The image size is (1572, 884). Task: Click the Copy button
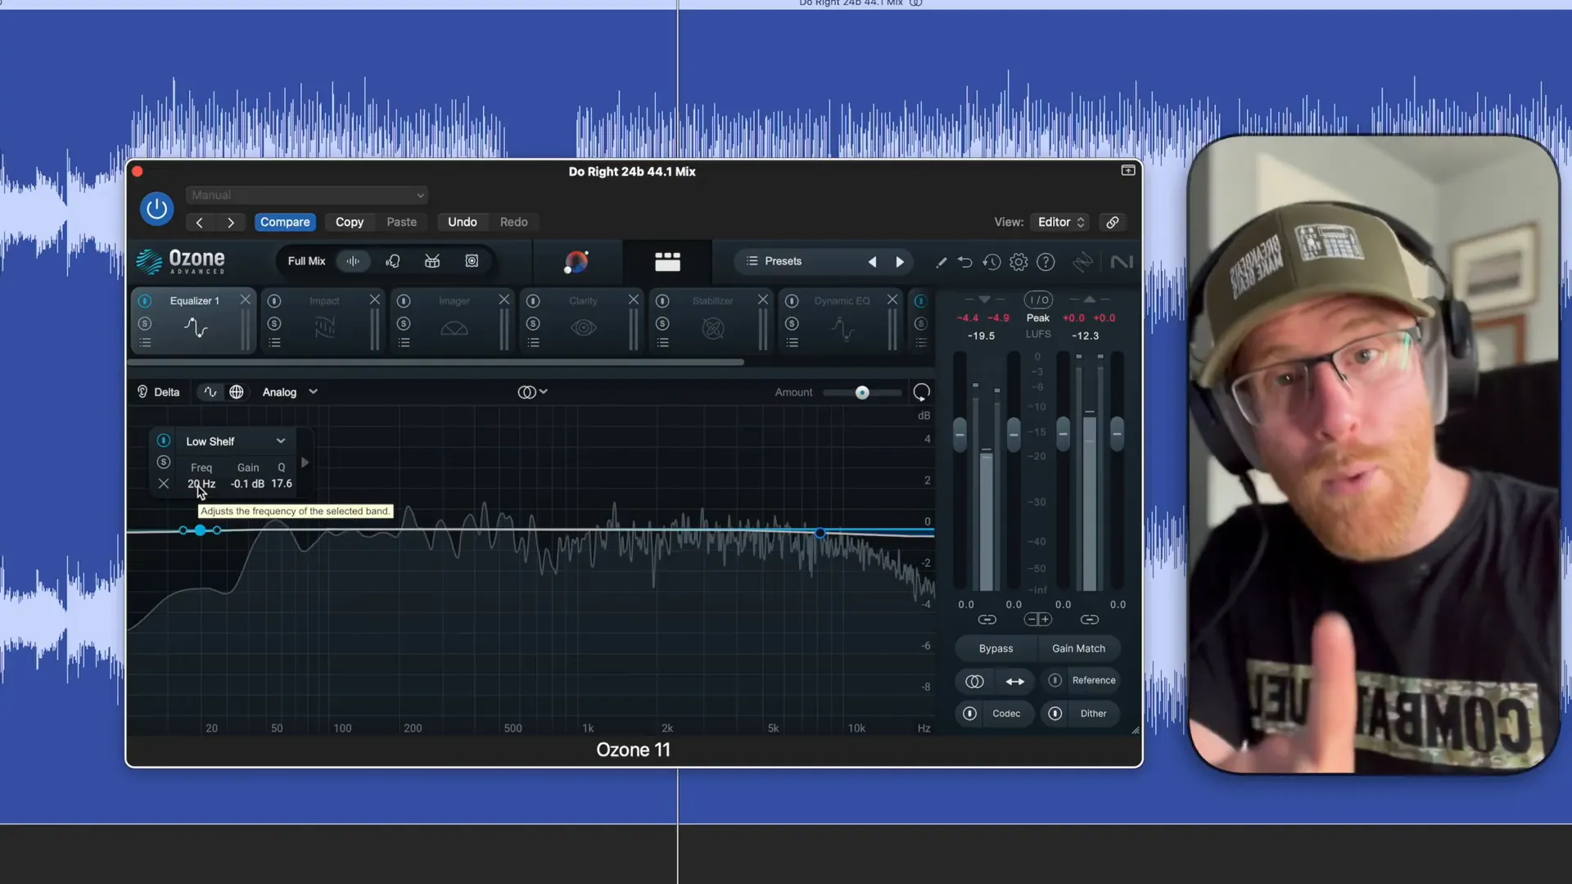[350, 222]
